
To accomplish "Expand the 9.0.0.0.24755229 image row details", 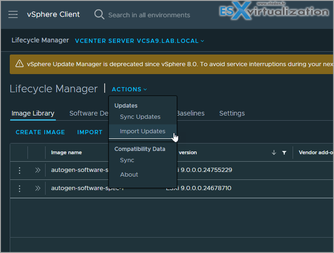I will pyautogui.click(x=38, y=170).
